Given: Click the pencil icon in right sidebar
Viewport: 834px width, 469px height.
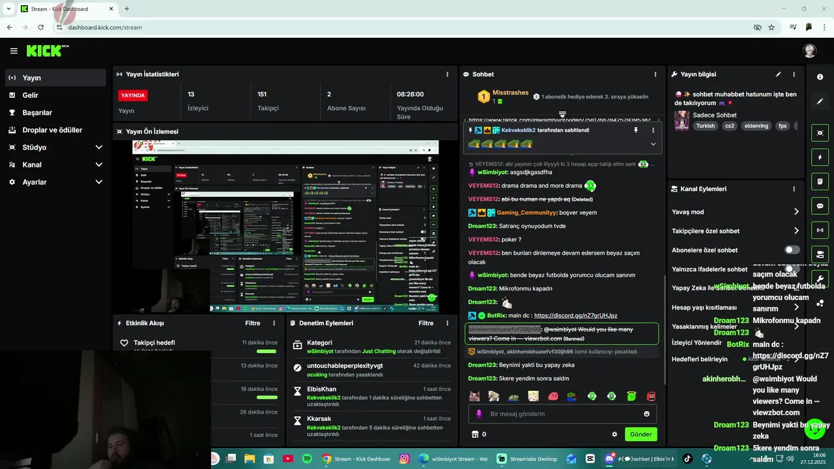Looking at the screenshot, I should [x=820, y=102].
